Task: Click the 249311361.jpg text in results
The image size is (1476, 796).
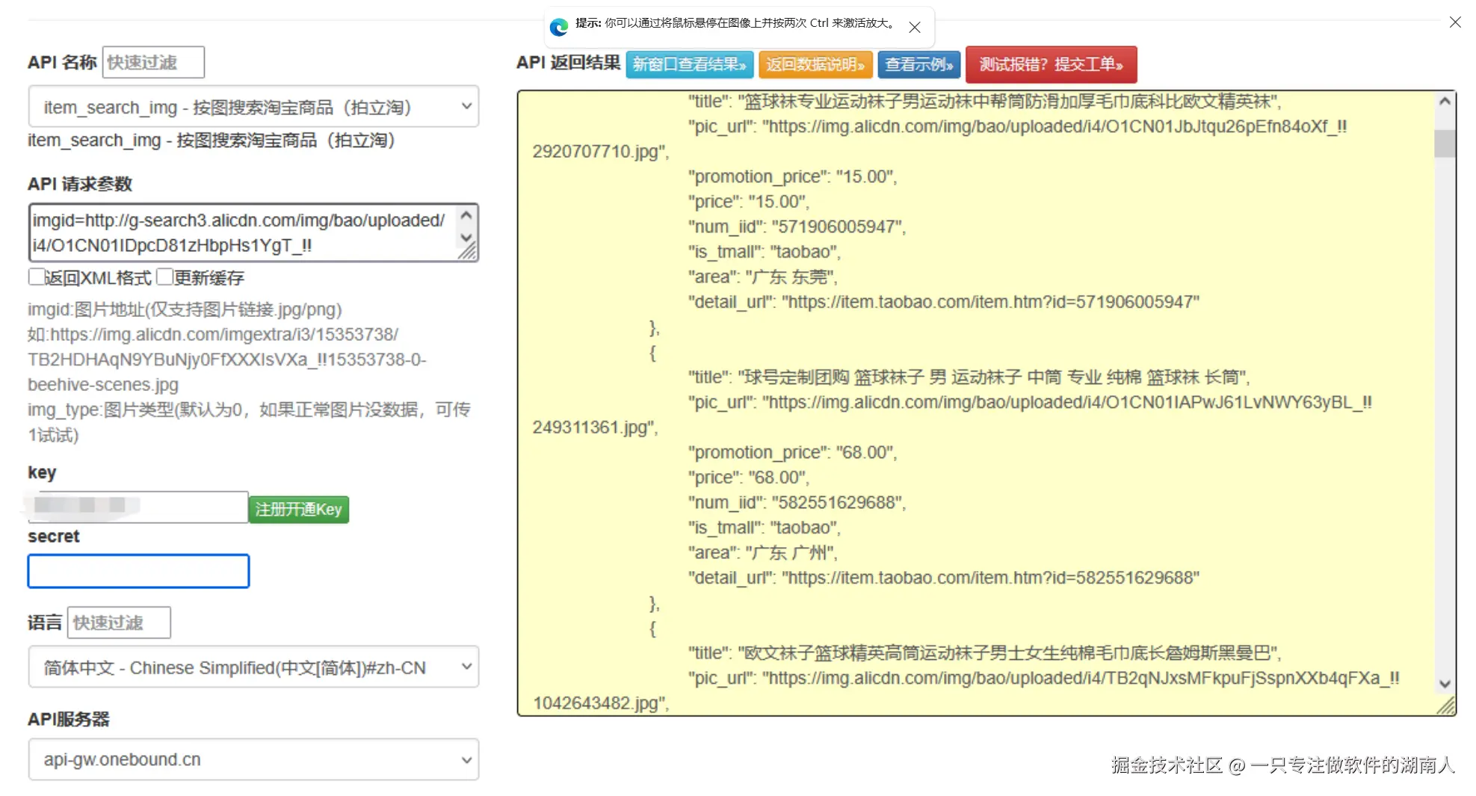Action: 595,428
